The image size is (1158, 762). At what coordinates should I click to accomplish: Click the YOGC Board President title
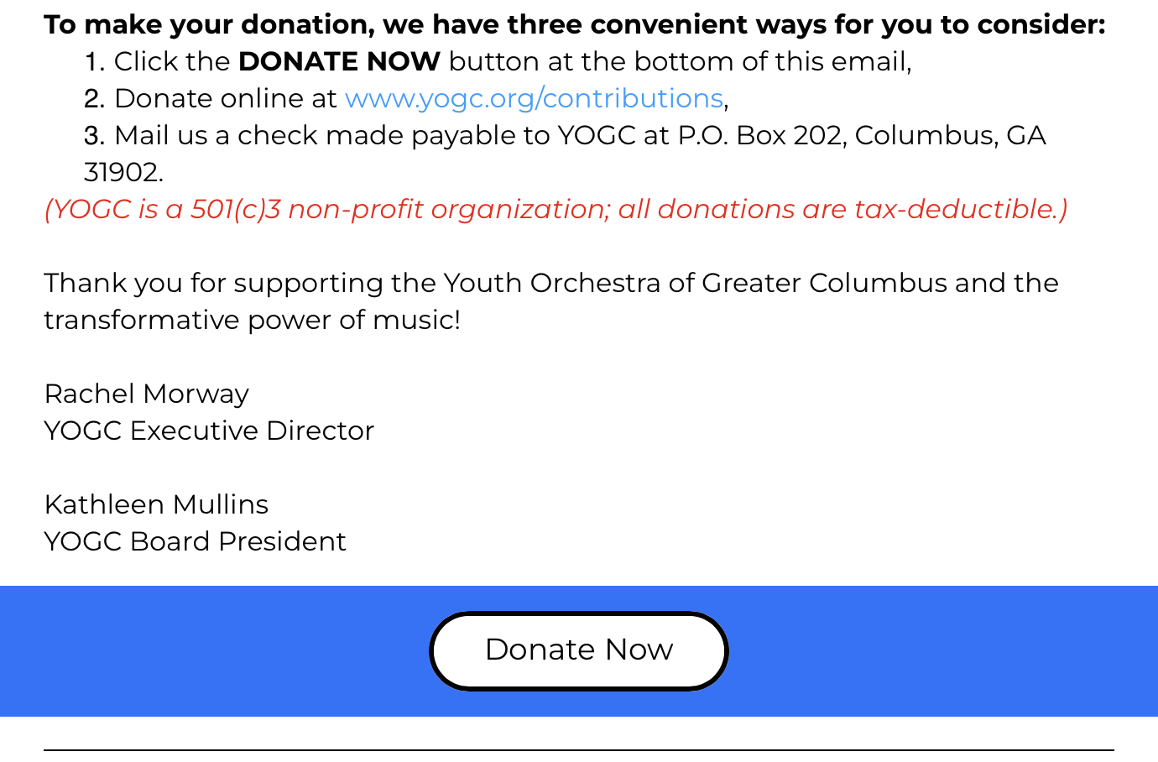click(195, 541)
